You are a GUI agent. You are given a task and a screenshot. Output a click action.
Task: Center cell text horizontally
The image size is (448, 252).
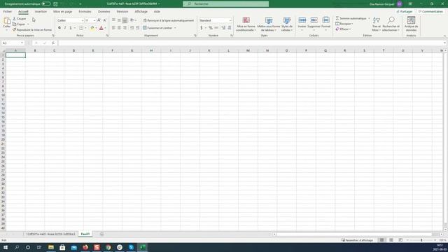click(x=119, y=28)
